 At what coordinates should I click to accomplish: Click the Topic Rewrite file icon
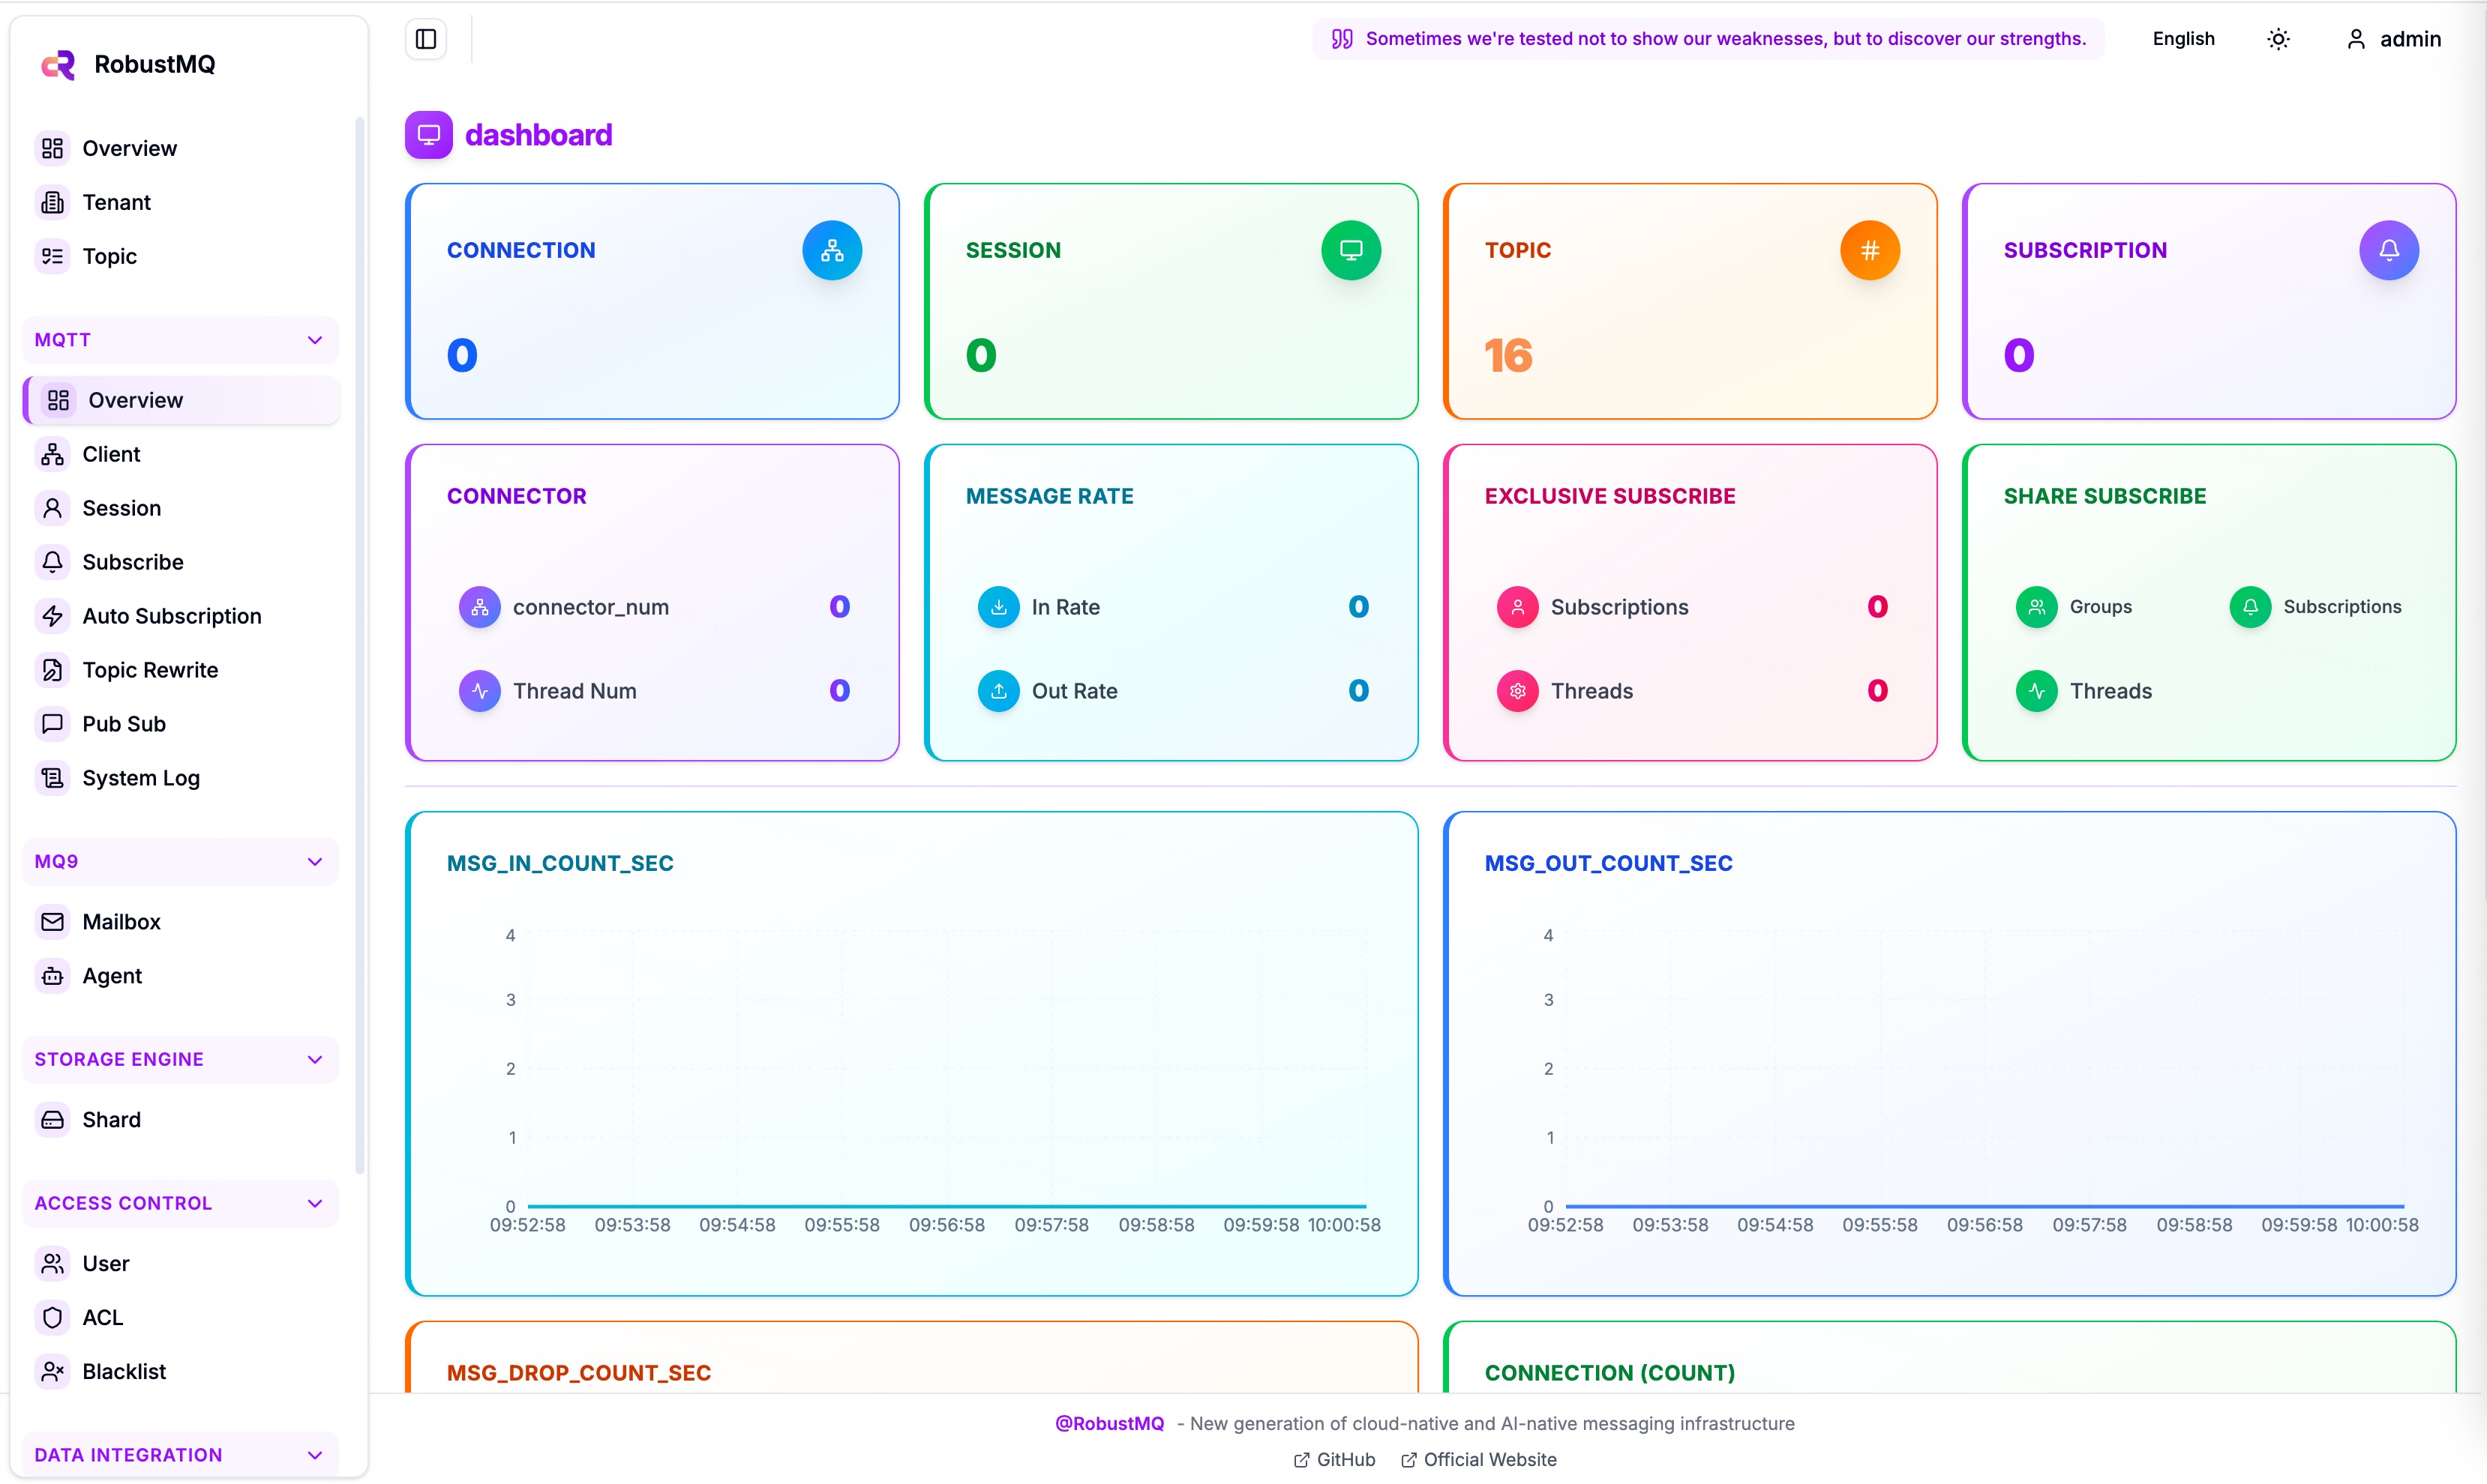tap(53, 670)
